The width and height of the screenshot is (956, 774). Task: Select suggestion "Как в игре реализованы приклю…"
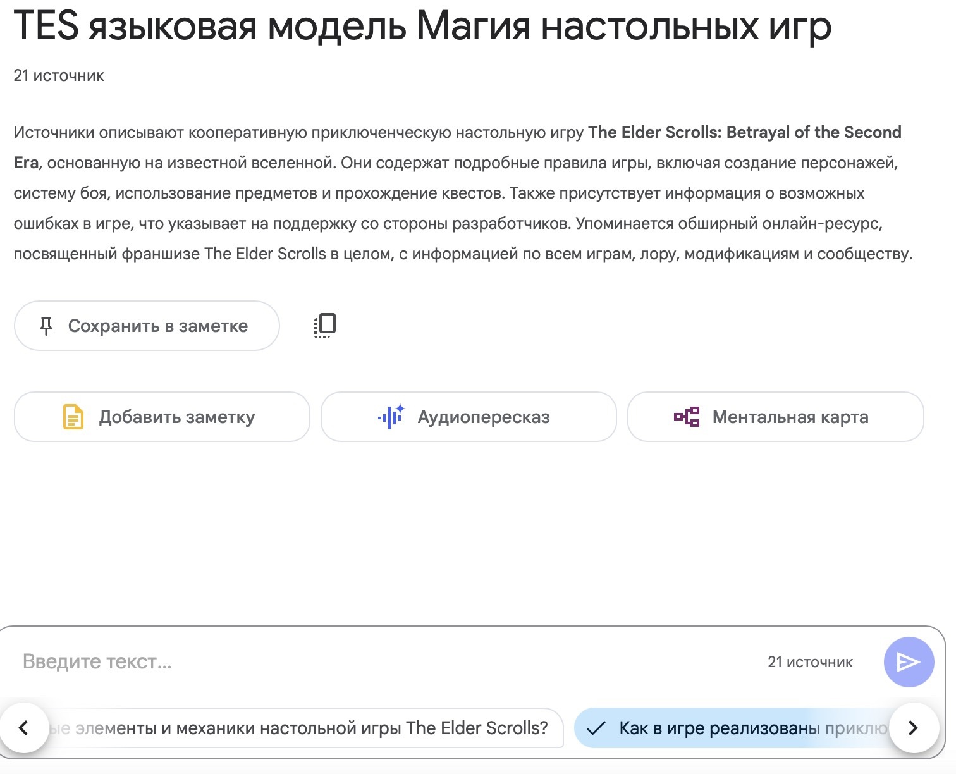pos(733,728)
